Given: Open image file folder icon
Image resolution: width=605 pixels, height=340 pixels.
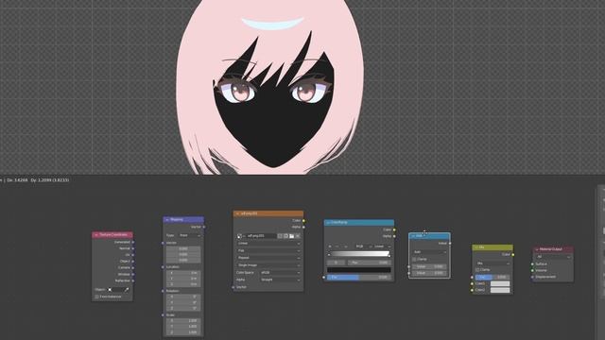Looking at the screenshot, I should point(292,236).
